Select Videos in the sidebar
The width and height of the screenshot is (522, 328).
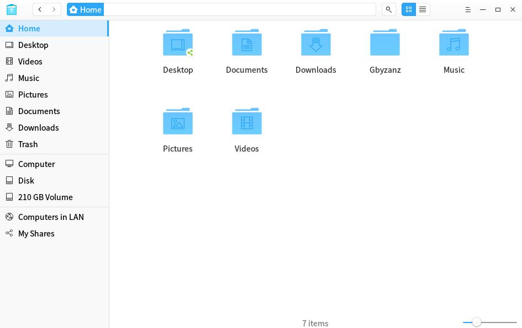pyautogui.click(x=54, y=62)
